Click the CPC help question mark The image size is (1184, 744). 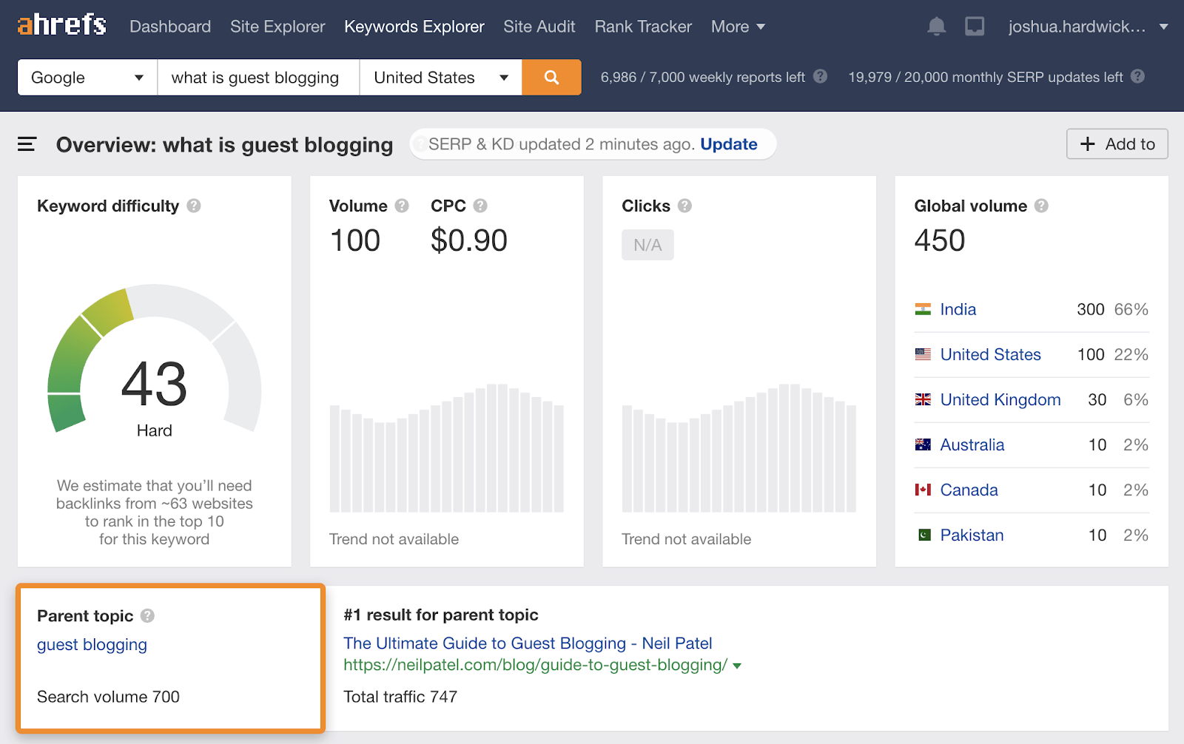coord(480,206)
